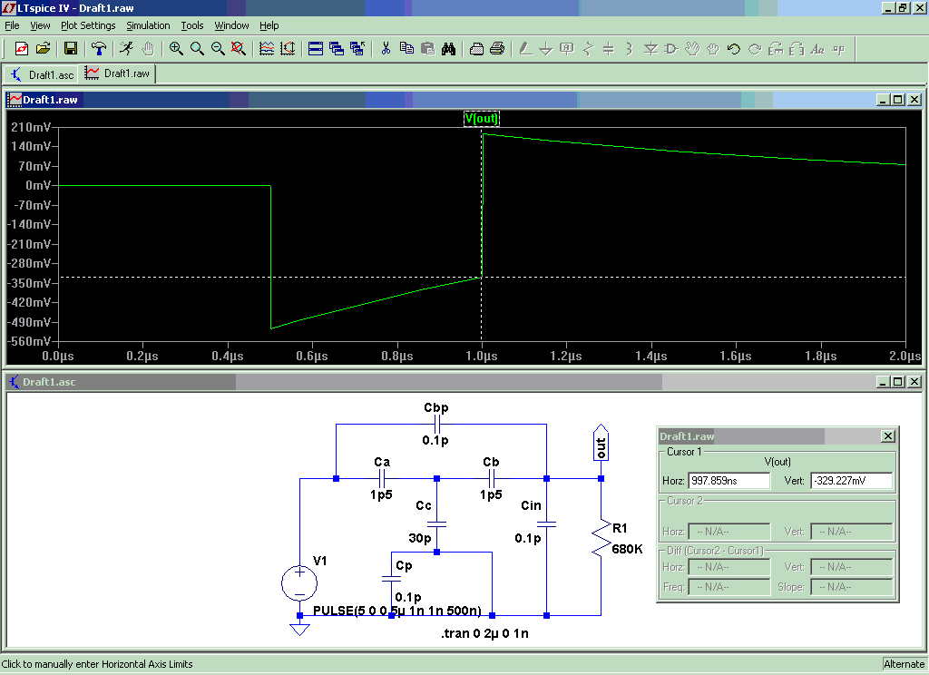The width and height of the screenshot is (929, 675).
Task: Click the Find binoculars icon
Action: coord(448,49)
